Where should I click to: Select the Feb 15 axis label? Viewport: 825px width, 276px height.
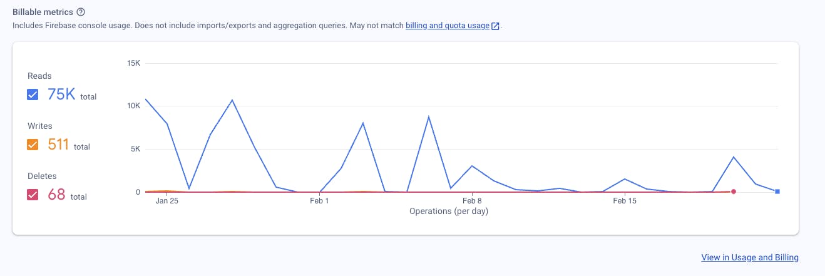624,201
